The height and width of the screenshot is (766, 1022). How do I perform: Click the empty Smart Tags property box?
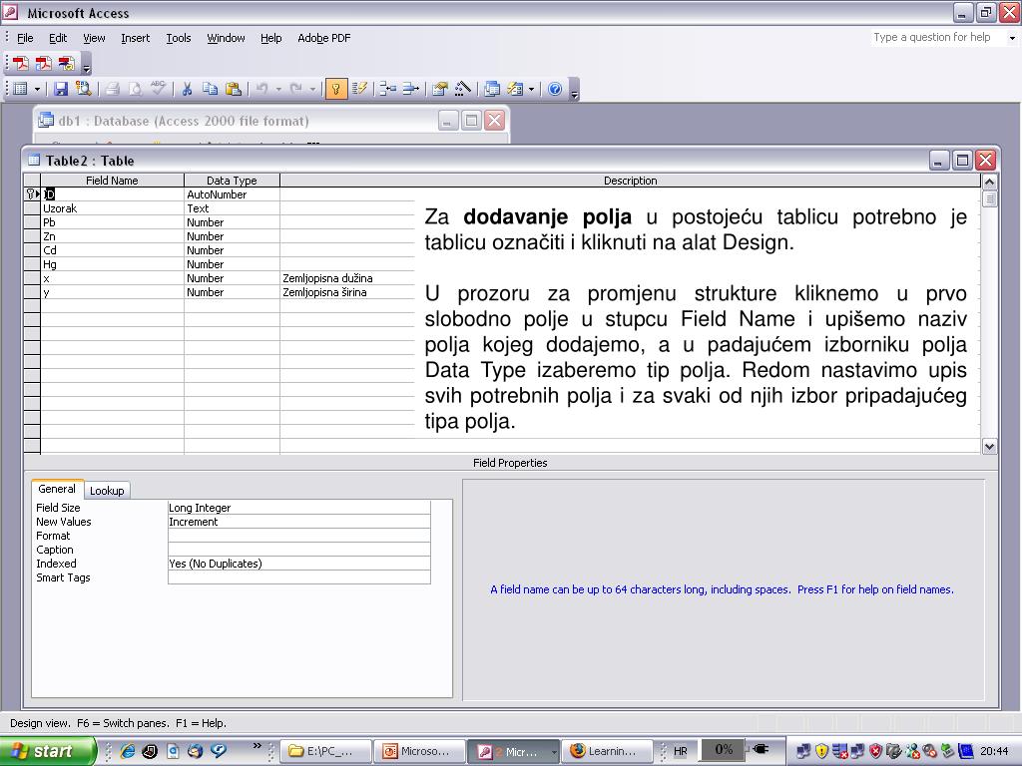point(299,577)
